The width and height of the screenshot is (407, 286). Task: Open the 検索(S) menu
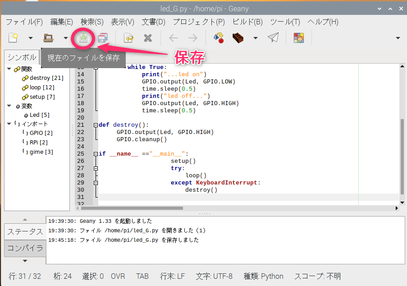pyautogui.click(x=92, y=22)
